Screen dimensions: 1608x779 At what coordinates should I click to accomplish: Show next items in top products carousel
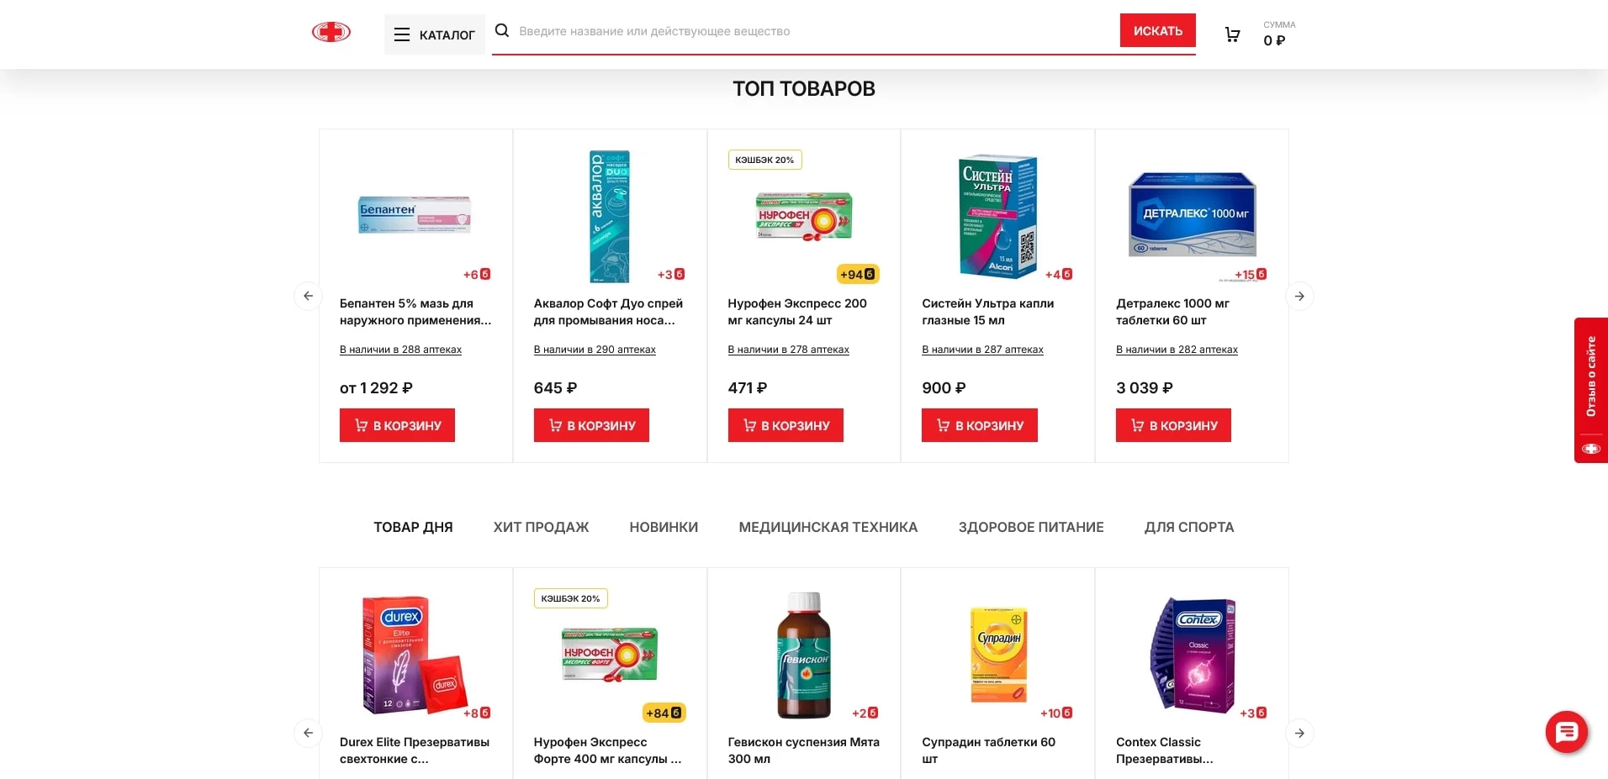pyautogui.click(x=1299, y=296)
